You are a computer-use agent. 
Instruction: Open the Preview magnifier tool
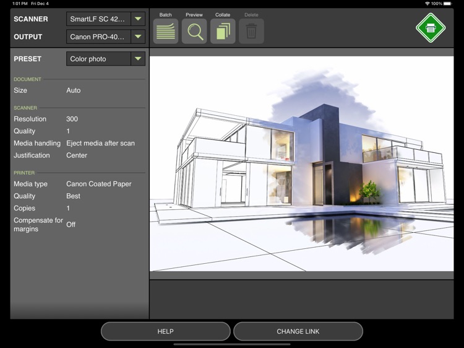[194, 32]
